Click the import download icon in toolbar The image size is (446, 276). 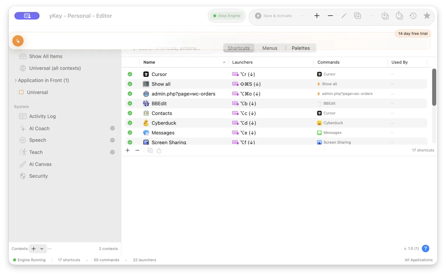385,16
